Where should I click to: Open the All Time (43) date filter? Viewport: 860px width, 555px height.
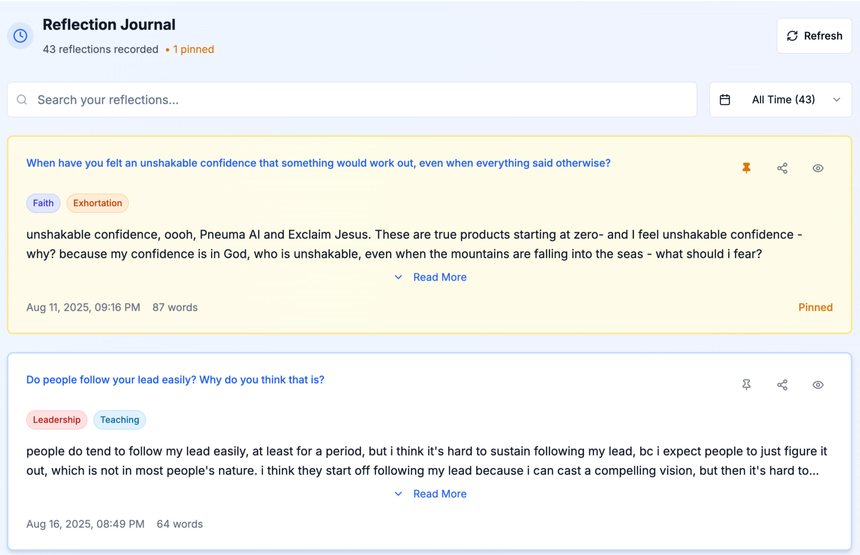coord(783,100)
